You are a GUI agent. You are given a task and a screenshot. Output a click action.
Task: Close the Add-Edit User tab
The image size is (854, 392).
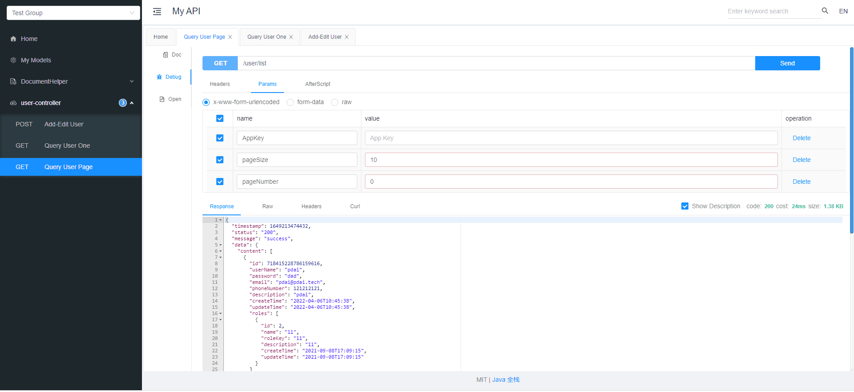pos(347,37)
